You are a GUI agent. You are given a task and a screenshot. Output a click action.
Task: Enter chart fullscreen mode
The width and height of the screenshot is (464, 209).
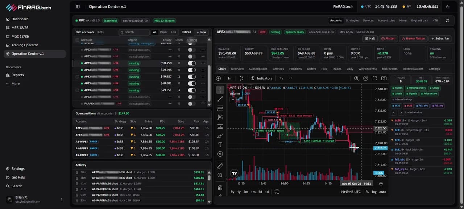point(374,78)
